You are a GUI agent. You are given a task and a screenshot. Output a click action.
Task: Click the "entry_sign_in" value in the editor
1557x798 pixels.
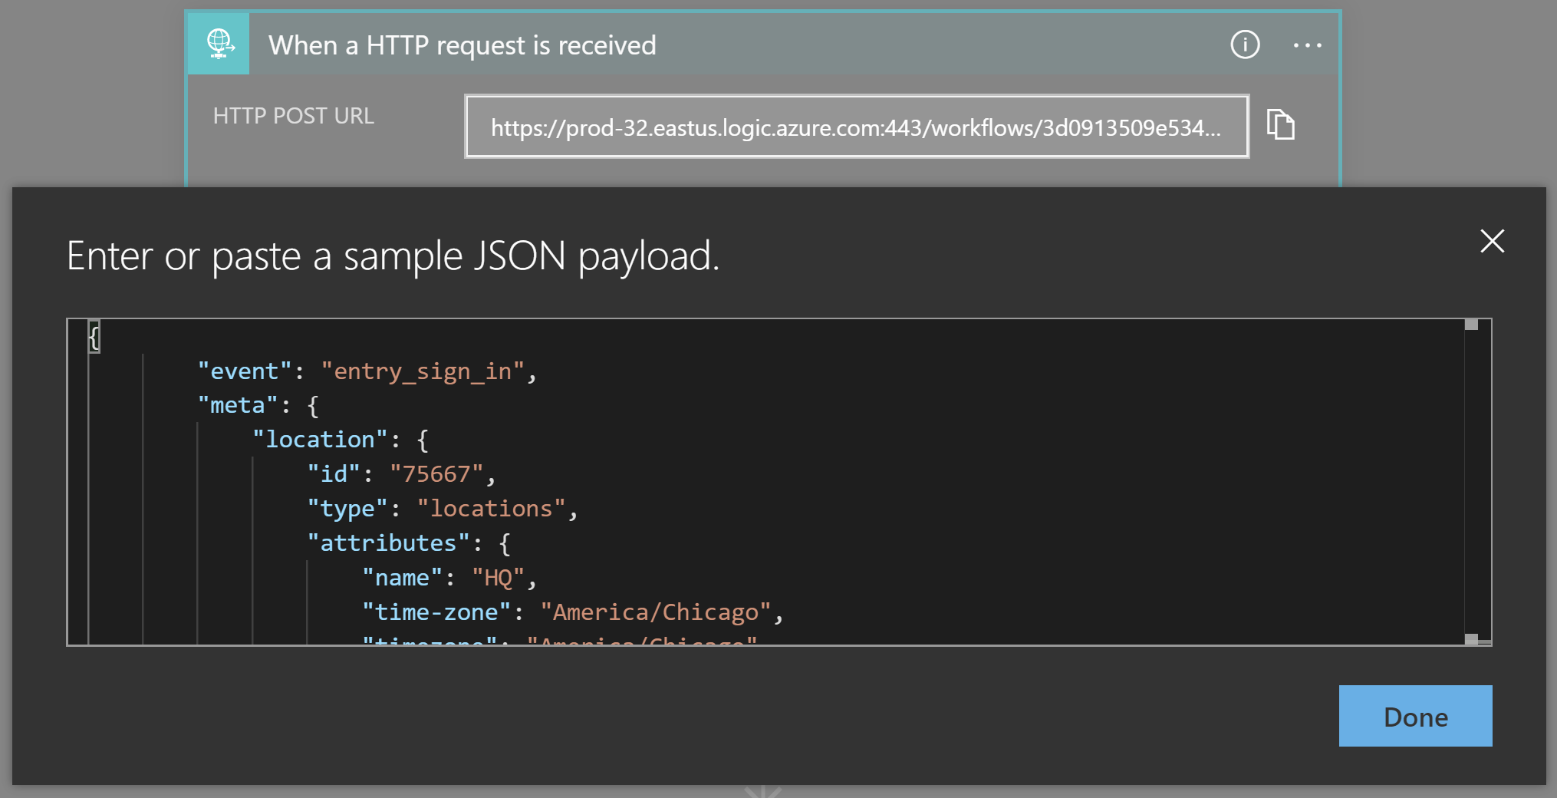click(423, 371)
